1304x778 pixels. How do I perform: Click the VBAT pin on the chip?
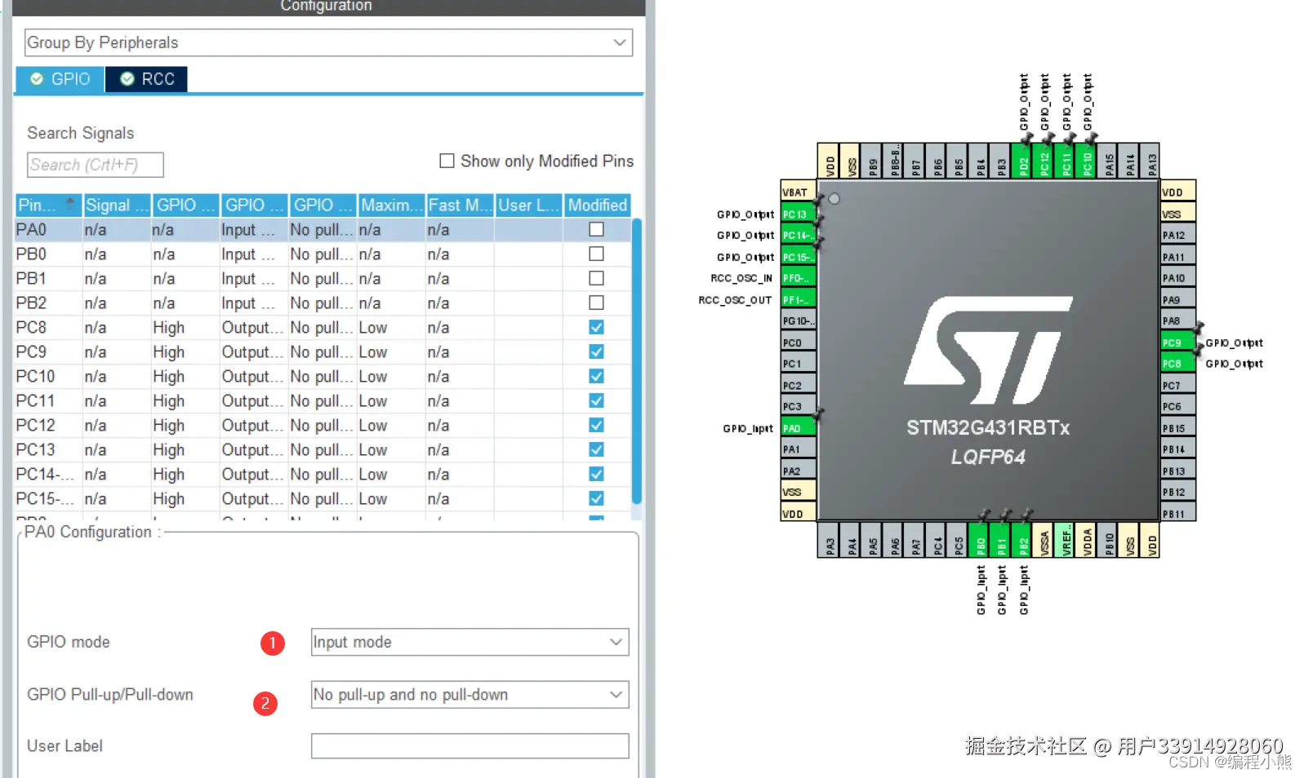point(799,192)
